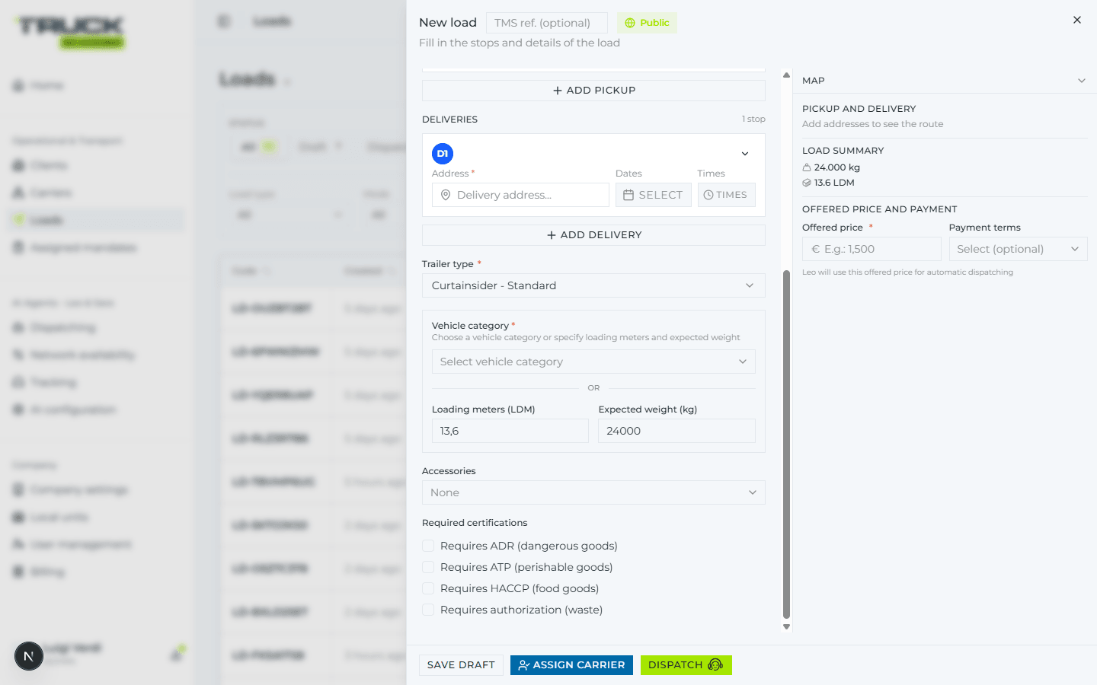The height and width of the screenshot is (685, 1097).
Task: Click the form vertical scrollbar thumb
Action: click(786, 444)
